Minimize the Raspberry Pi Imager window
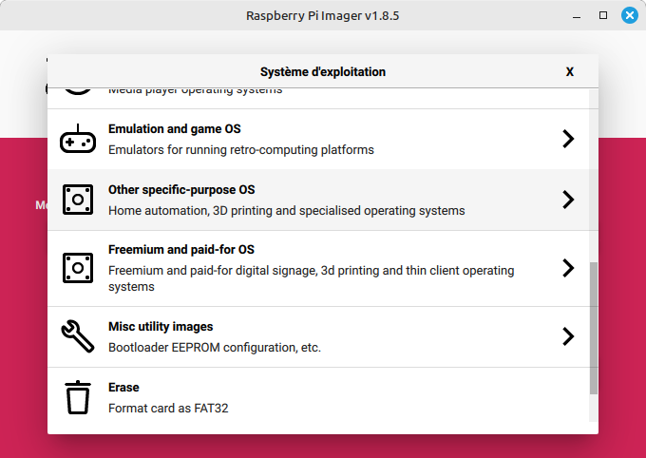646x458 pixels. pos(577,15)
